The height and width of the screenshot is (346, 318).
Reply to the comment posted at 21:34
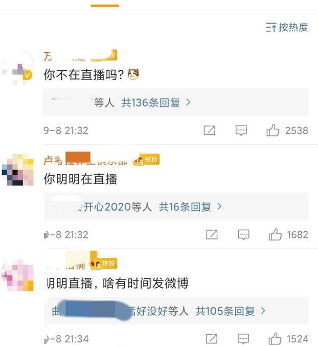tap(244, 339)
